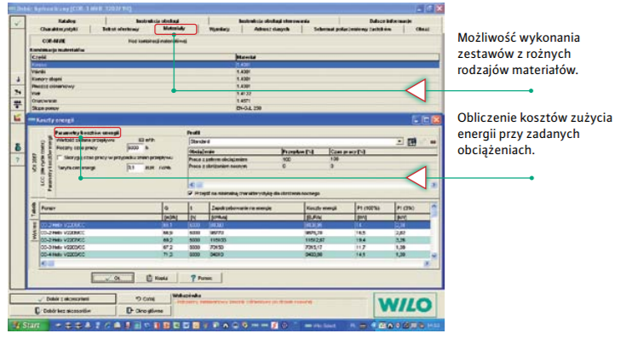This screenshot has height=339, width=626.
Task: Click the money bag icon in sidebar
Action: pyautogui.click(x=18, y=147)
